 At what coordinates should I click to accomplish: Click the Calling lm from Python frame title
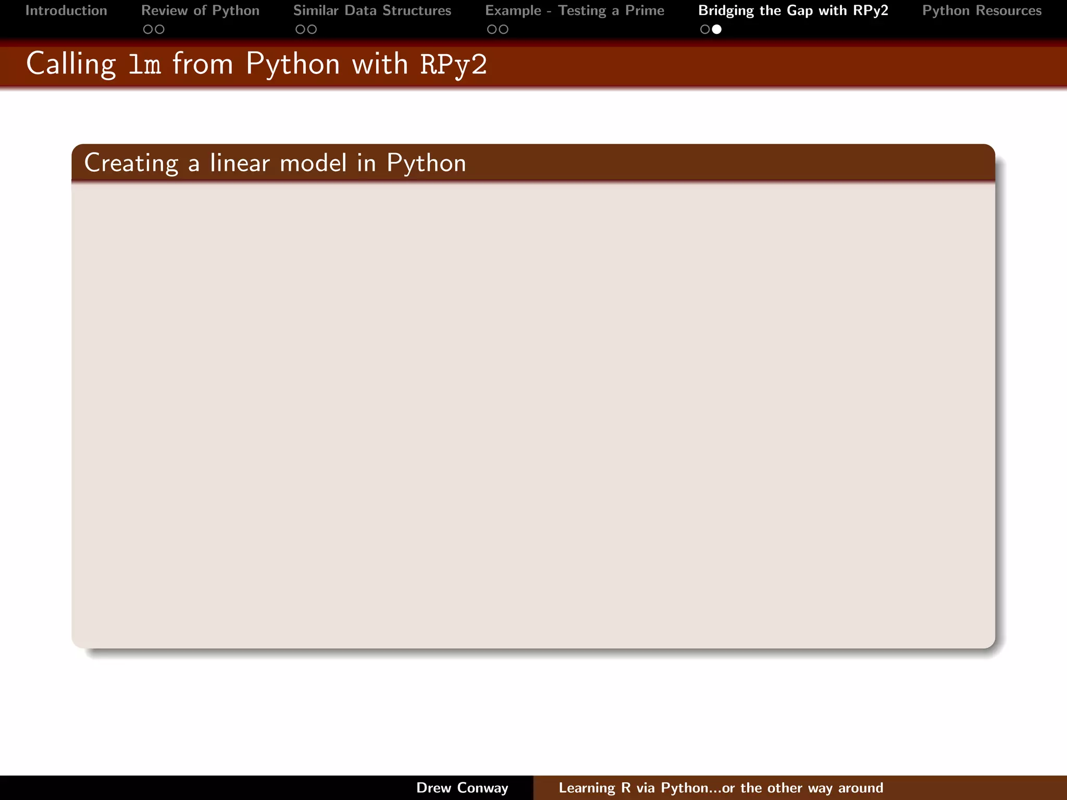pos(256,65)
